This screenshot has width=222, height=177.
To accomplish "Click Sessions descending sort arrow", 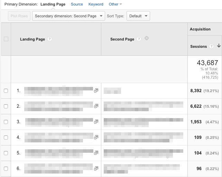I will [219, 46].
